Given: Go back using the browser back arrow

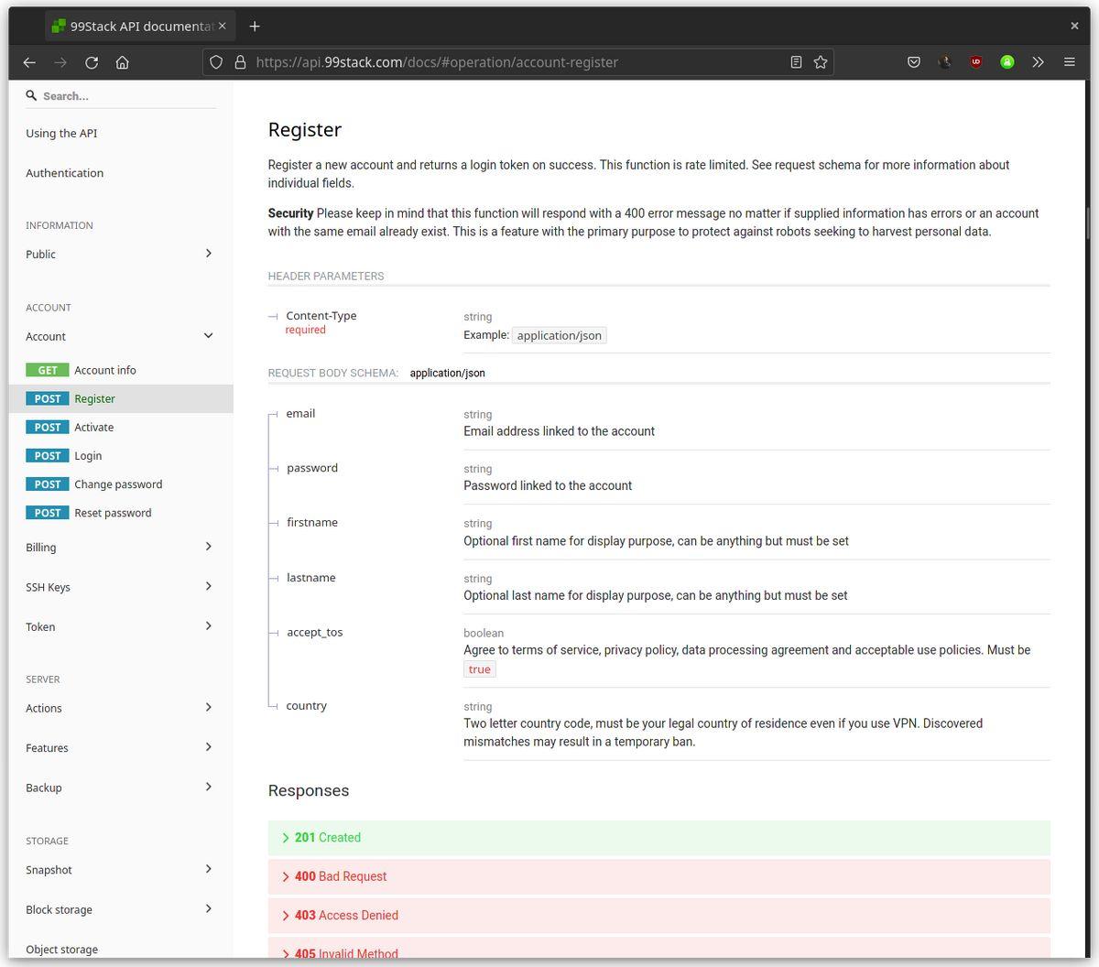Looking at the screenshot, I should (x=29, y=62).
